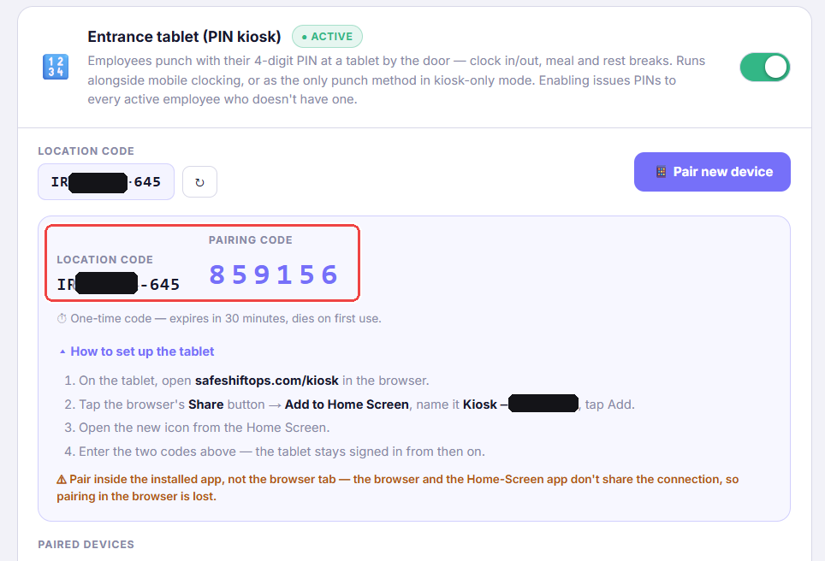
Task: Click the ACTIVE status badge
Action: point(327,37)
